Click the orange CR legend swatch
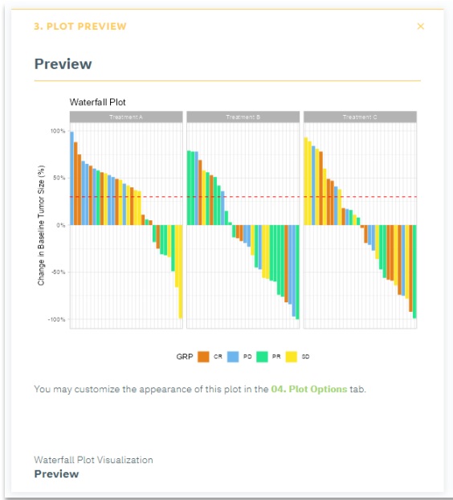Image resolution: width=453 pixels, height=500 pixels. [x=203, y=356]
